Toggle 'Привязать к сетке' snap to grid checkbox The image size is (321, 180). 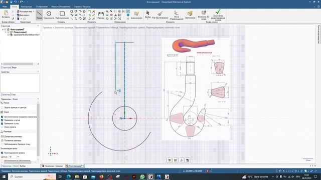[2, 120]
